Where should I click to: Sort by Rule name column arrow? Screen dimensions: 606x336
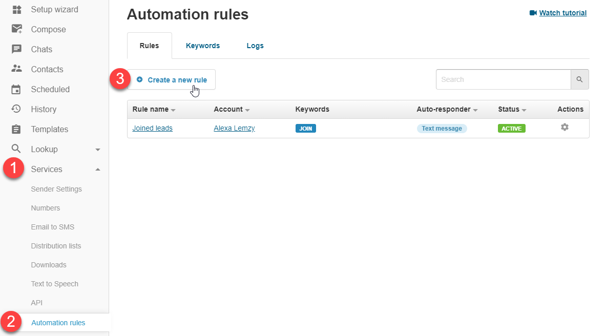click(173, 110)
